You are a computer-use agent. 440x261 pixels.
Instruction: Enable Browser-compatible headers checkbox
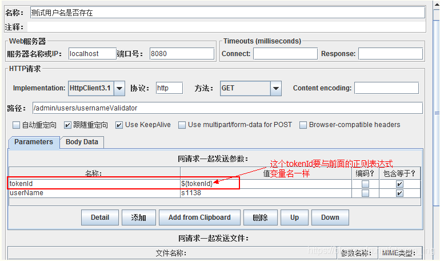303,125
